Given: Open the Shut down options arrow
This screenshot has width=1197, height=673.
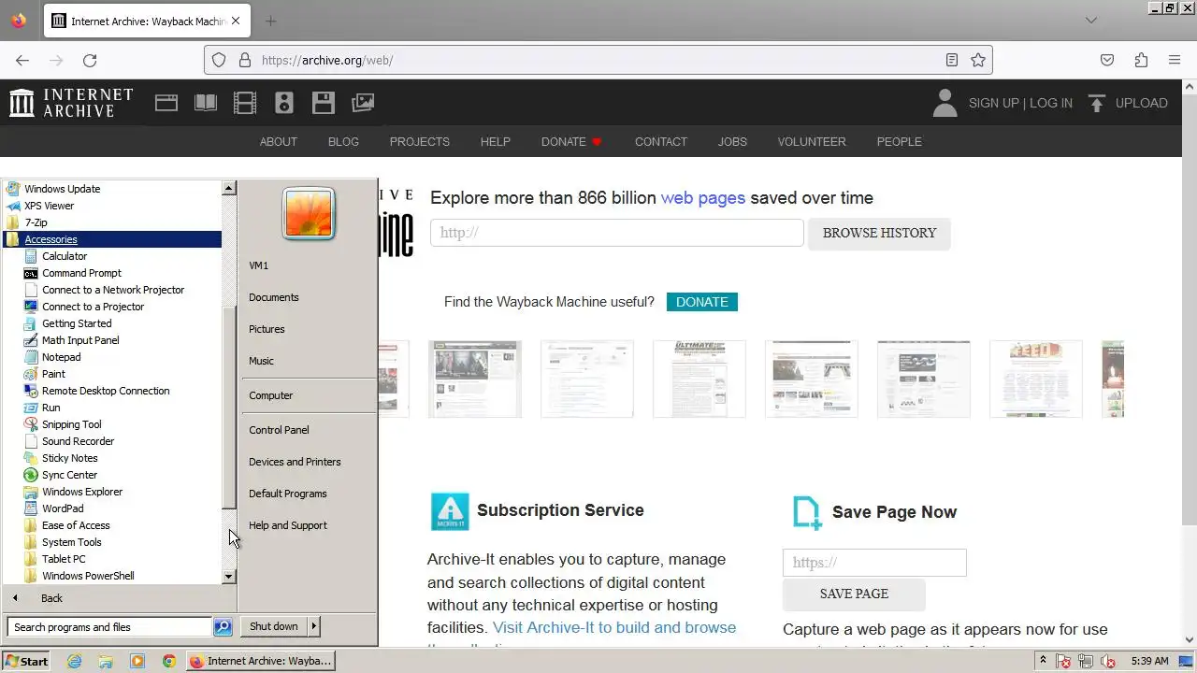Looking at the screenshot, I should (x=314, y=626).
